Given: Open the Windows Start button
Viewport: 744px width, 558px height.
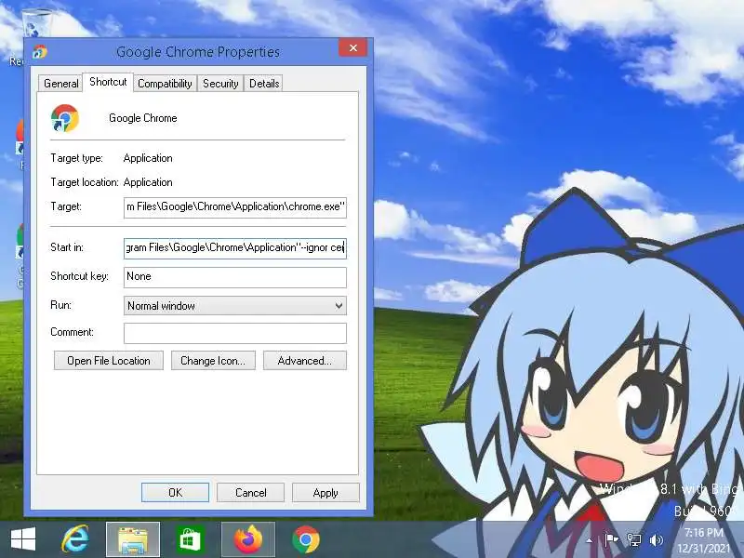Looking at the screenshot, I should click(22, 539).
